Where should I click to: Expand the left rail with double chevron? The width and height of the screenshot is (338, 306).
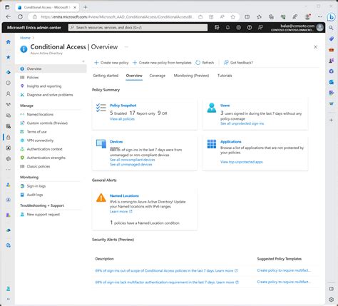(x=9, y=299)
